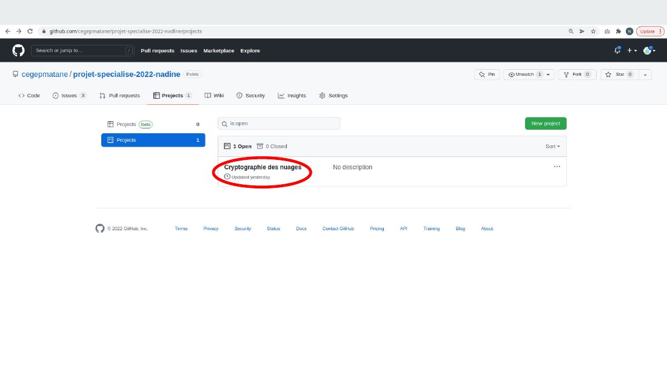Expand the Unwatch dropdown

click(548, 75)
